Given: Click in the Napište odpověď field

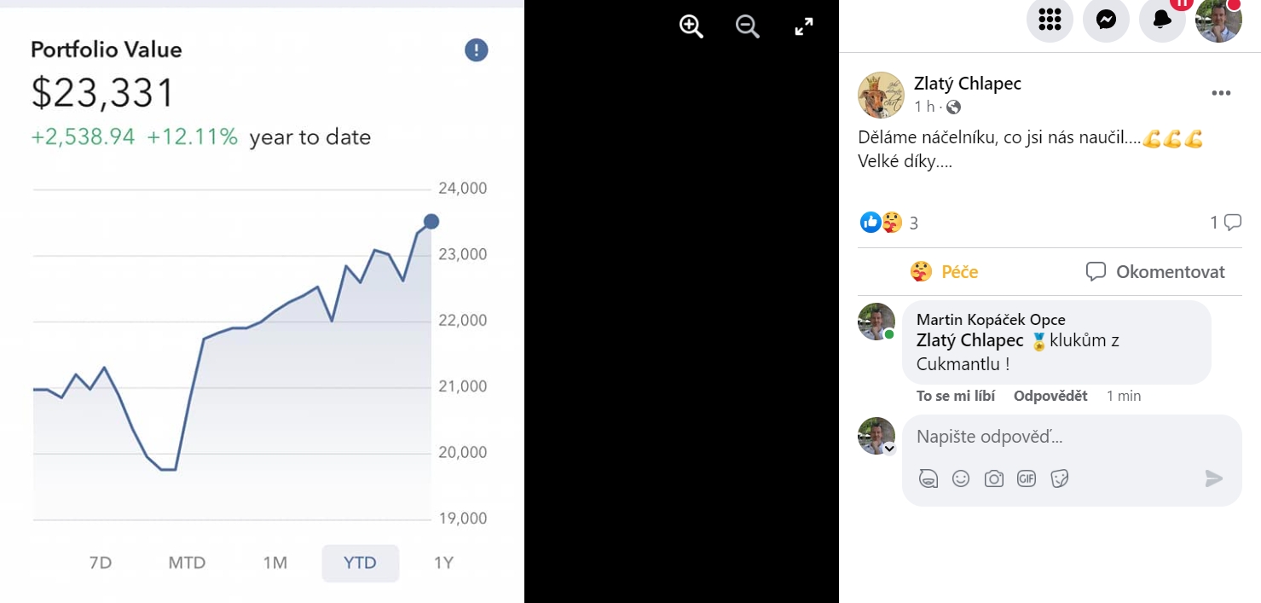Looking at the screenshot, I should coord(1072,438).
